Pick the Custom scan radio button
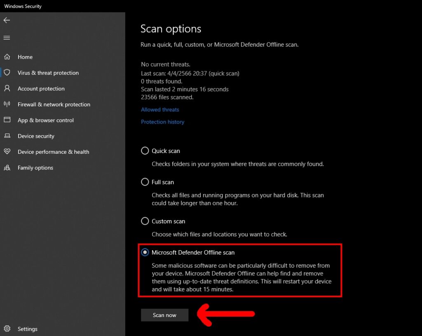This screenshot has height=336, width=422. coord(145,221)
